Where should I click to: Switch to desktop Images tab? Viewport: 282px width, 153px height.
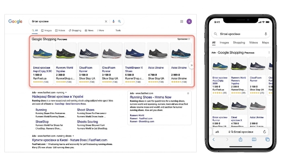[x=46, y=31]
